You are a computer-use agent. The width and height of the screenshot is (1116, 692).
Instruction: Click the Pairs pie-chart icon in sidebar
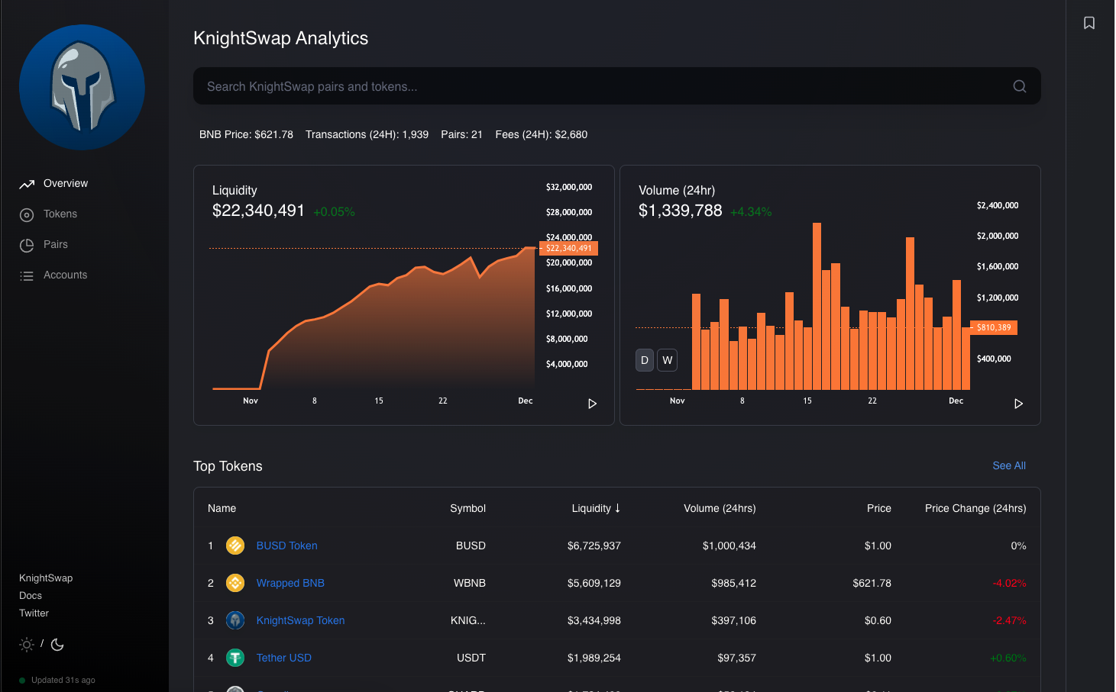(27, 246)
